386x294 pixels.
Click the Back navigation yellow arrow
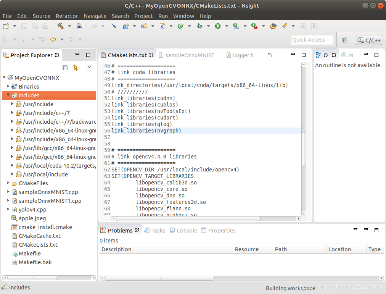[53, 39]
